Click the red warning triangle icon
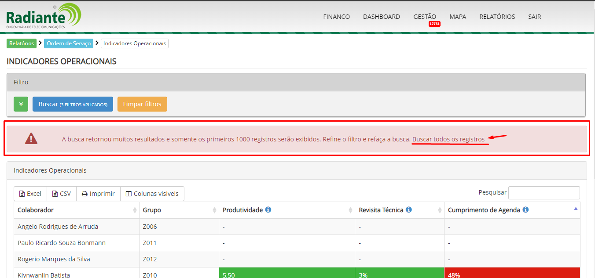Screen dimensions: 595x278 point(31,139)
